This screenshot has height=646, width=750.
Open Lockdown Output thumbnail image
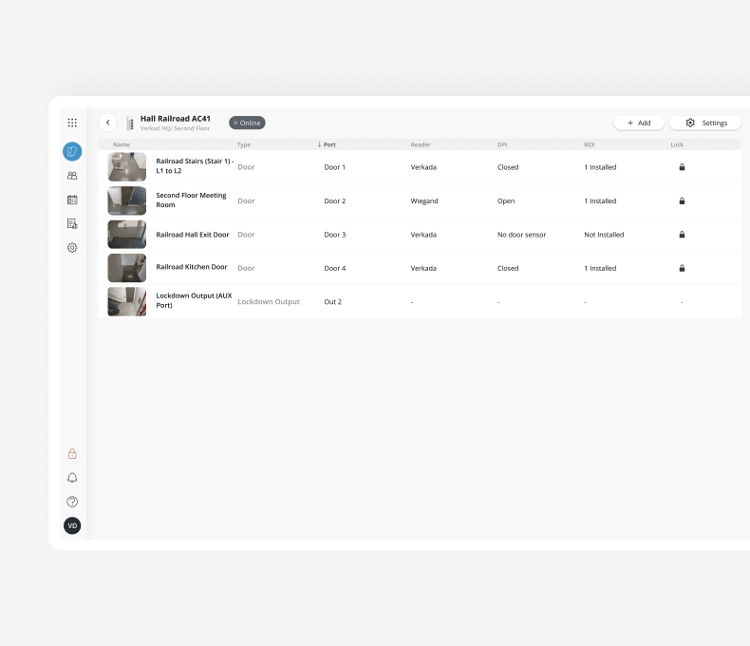pyautogui.click(x=127, y=301)
